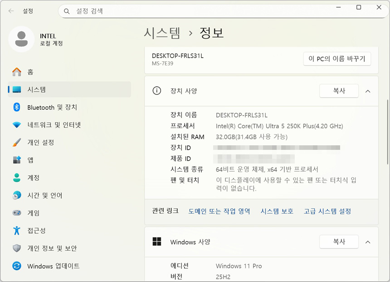Select the network Wi-Fi icon
This screenshot has width=390, height=282.
pyautogui.click(x=17, y=125)
